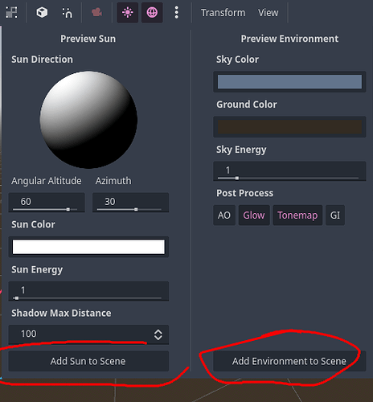Toggle the snap magnet icon
The height and width of the screenshot is (402, 373).
click(68, 12)
